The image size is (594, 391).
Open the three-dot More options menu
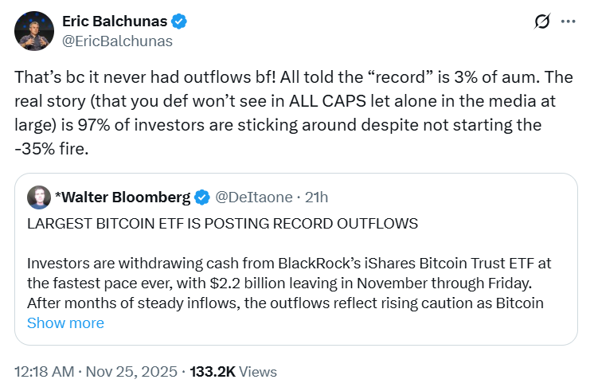[568, 22]
